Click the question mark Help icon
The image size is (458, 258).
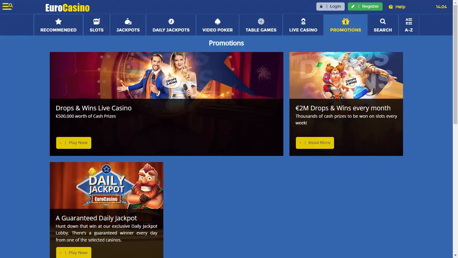[x=391, y=7]
